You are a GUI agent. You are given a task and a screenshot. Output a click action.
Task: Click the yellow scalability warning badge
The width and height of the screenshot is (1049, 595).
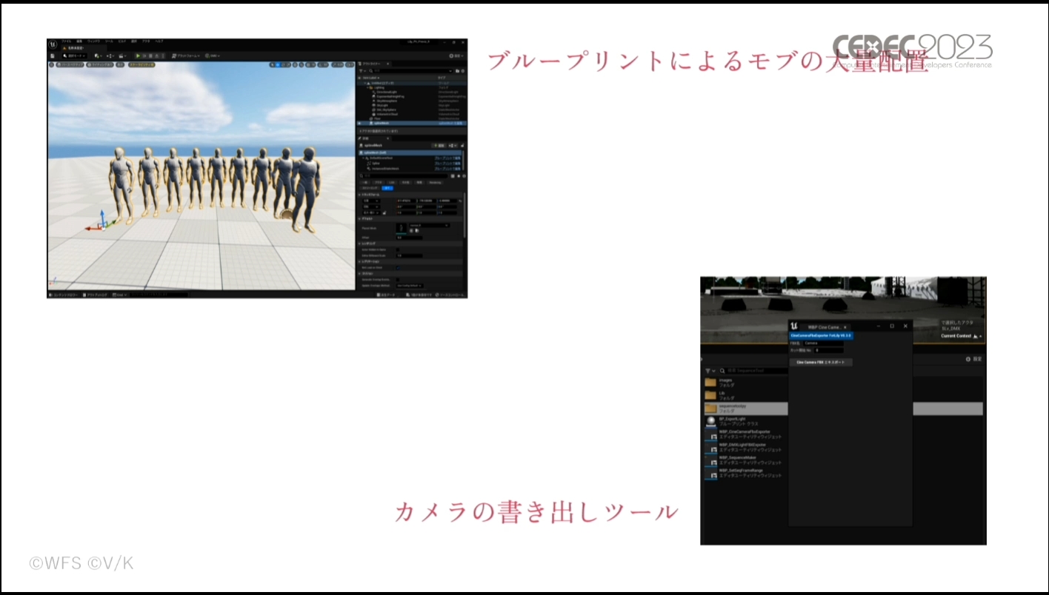pos(141,64)
